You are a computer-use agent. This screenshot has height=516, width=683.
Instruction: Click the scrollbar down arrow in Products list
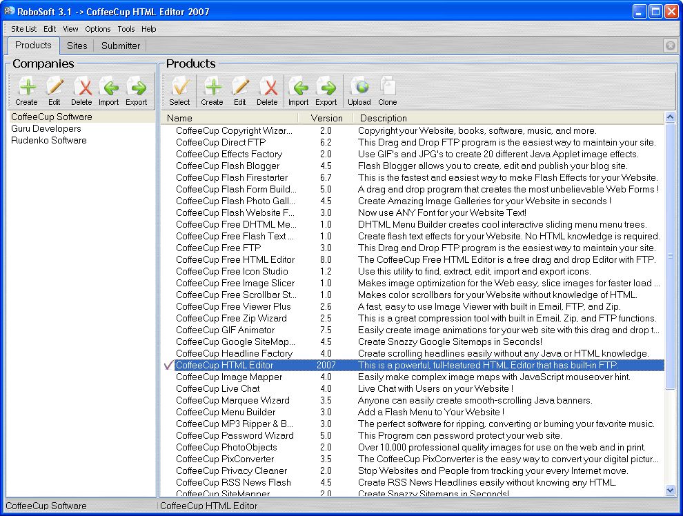tap(670, 490)
